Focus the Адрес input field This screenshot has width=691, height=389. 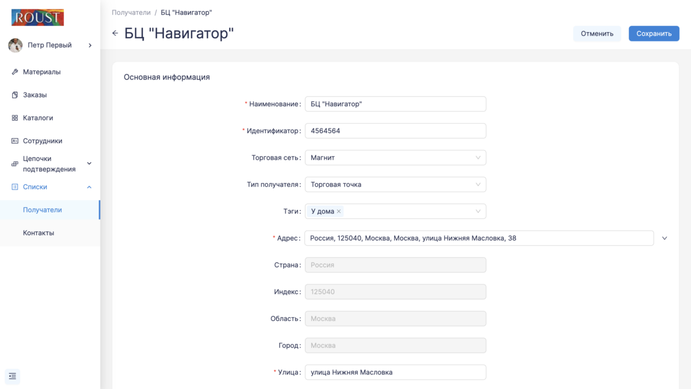479,238
